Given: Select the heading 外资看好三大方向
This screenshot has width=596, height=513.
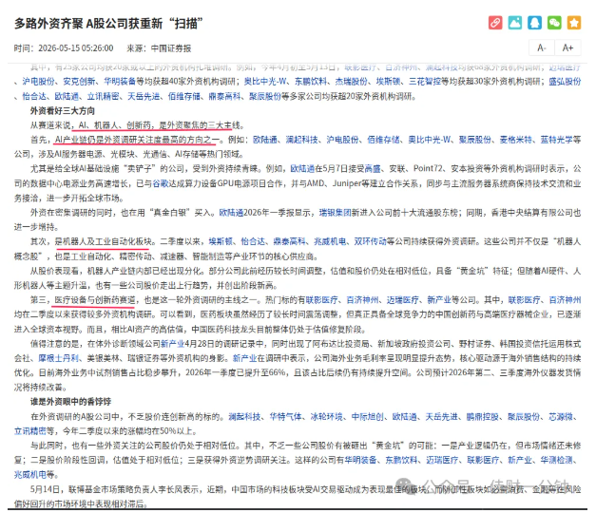Looking at the screenshot, I should coord(63,111).
